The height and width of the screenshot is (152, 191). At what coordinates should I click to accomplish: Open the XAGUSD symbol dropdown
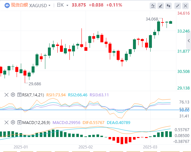tap(49, 6)
